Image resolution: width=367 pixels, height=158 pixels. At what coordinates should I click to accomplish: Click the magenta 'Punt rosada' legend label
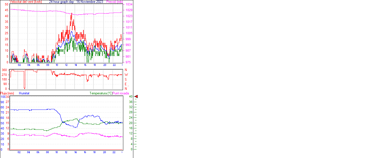coord(121,93)
